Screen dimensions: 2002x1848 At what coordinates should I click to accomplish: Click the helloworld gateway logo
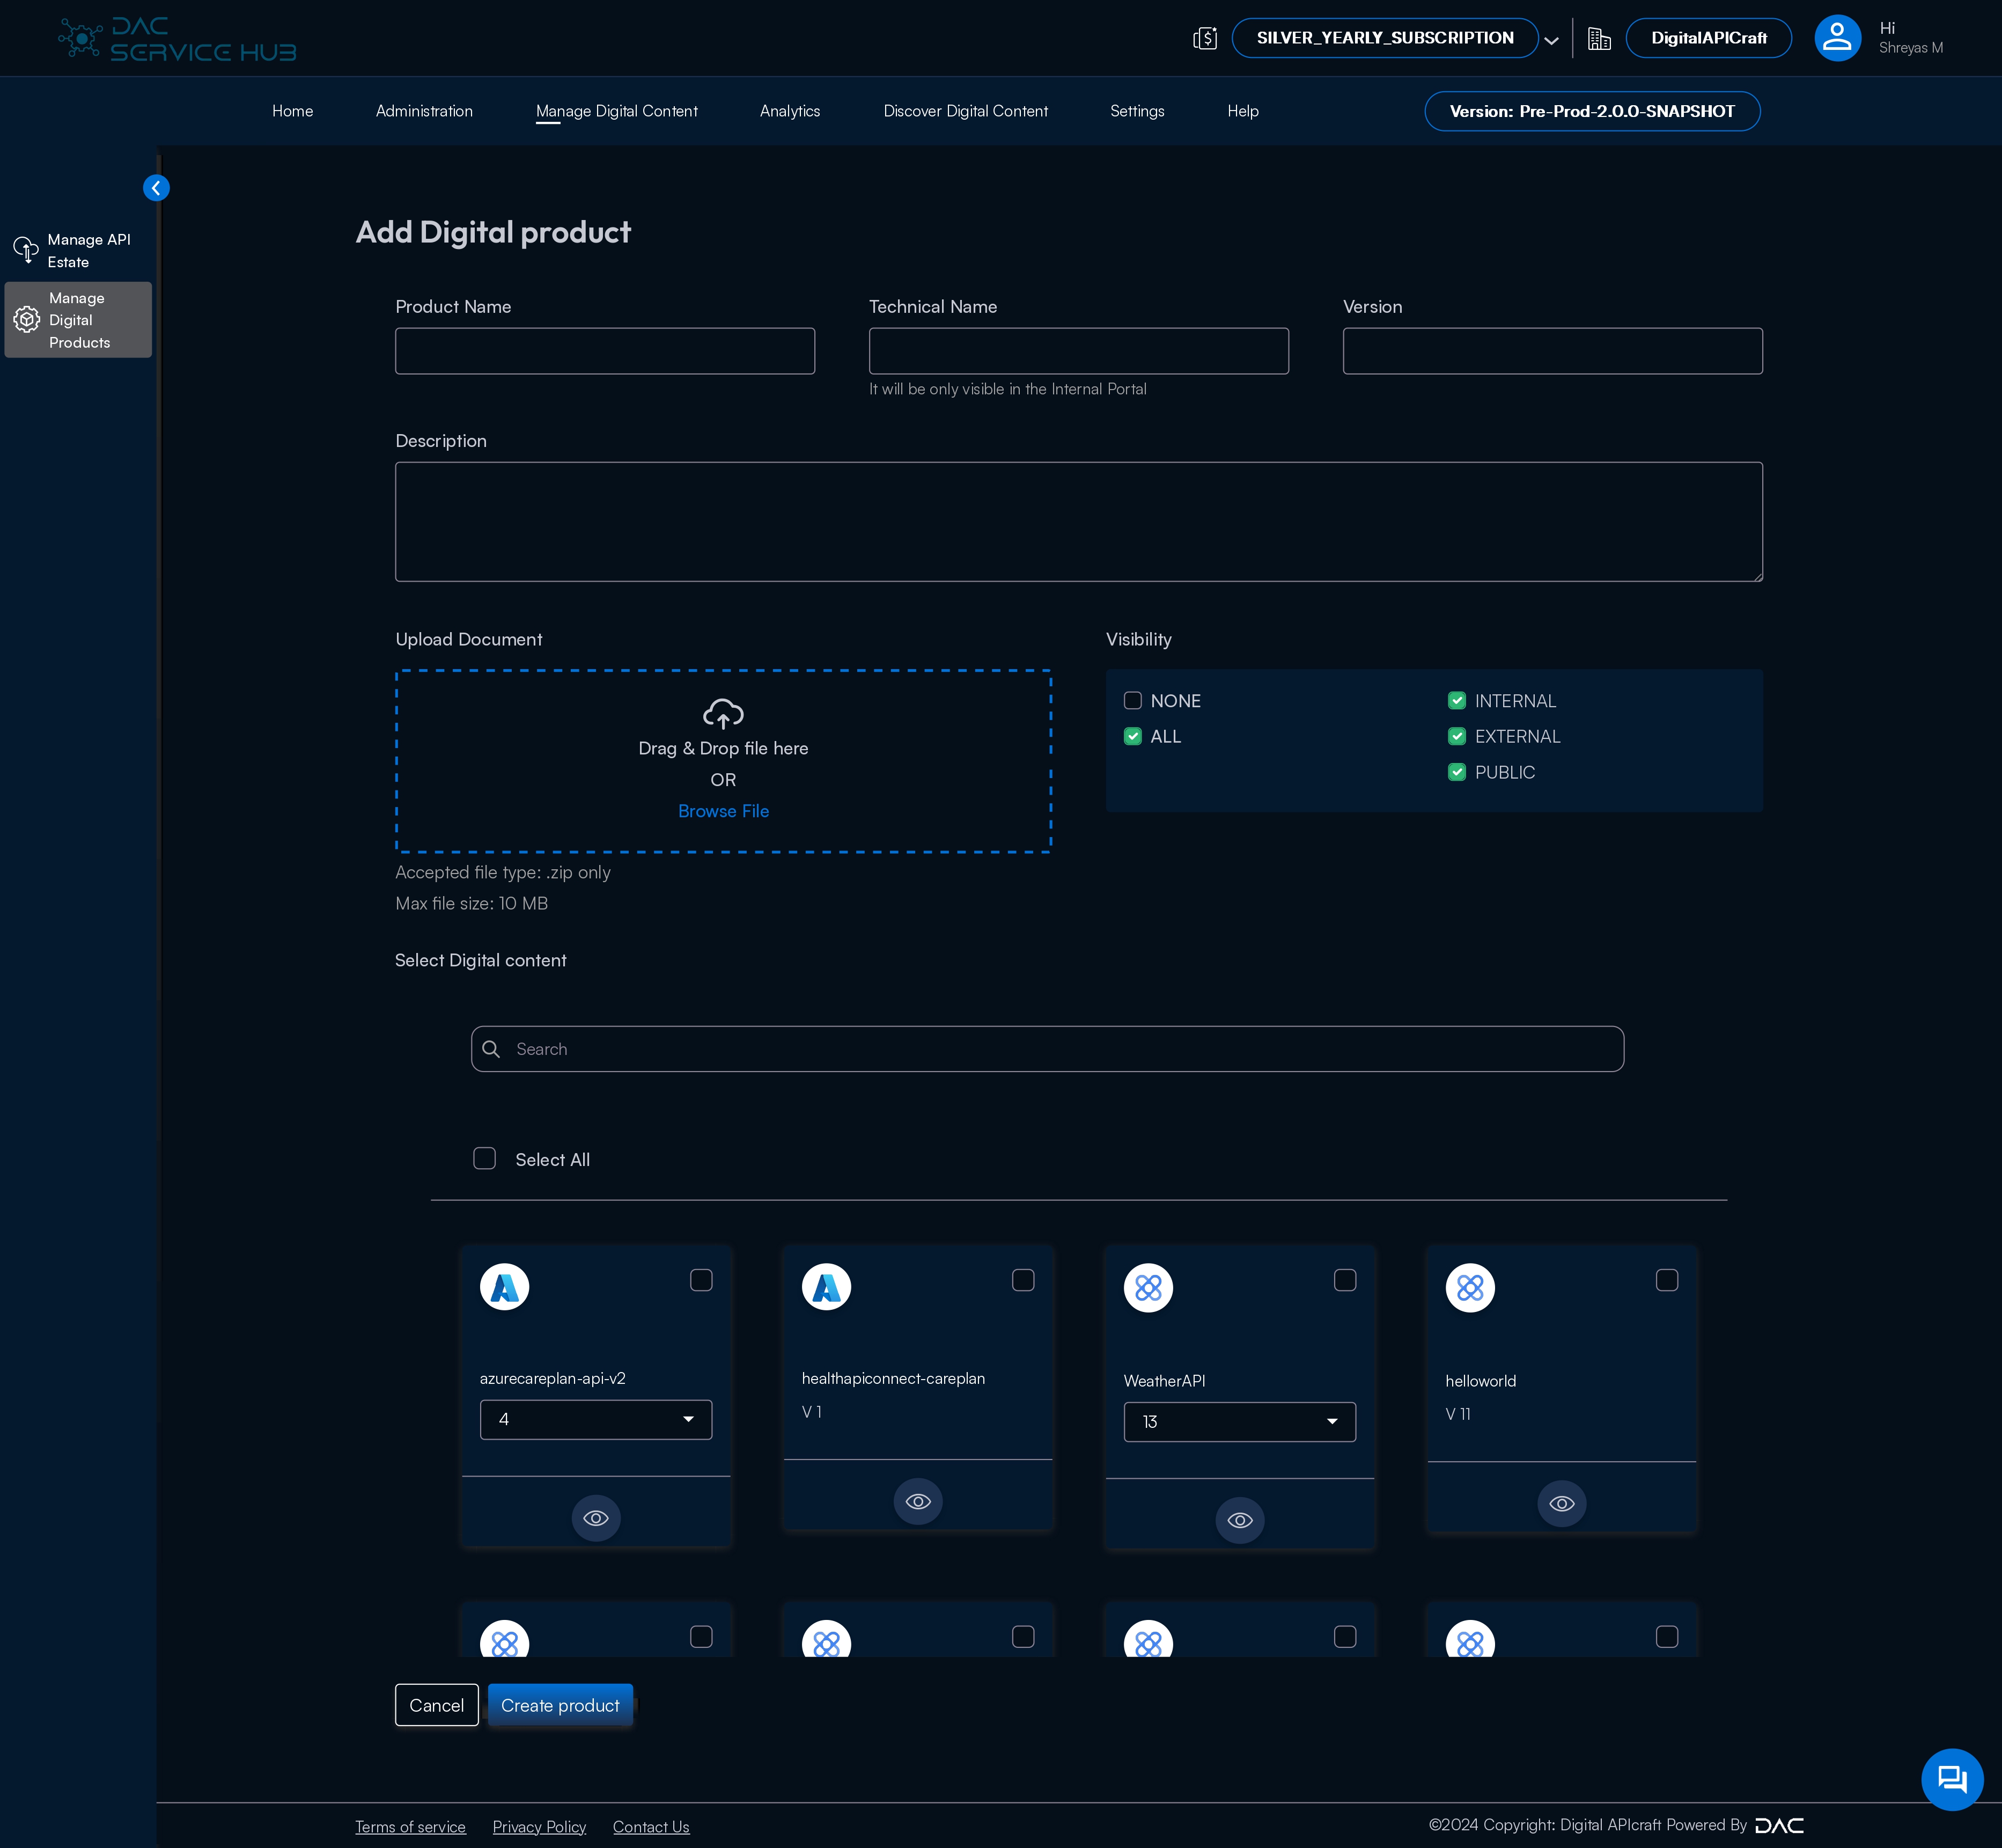pos(1470,1287)
